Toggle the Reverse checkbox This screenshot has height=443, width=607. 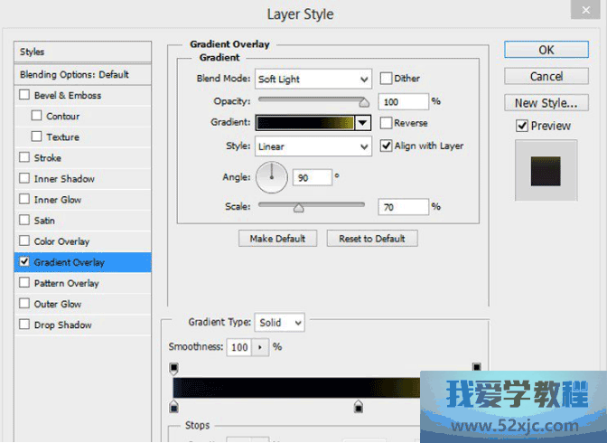[387, 123]
